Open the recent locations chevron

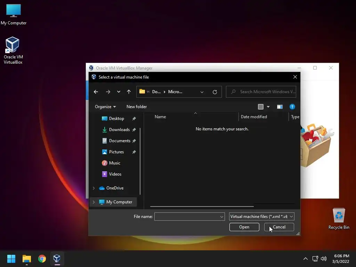pos(119,92)
